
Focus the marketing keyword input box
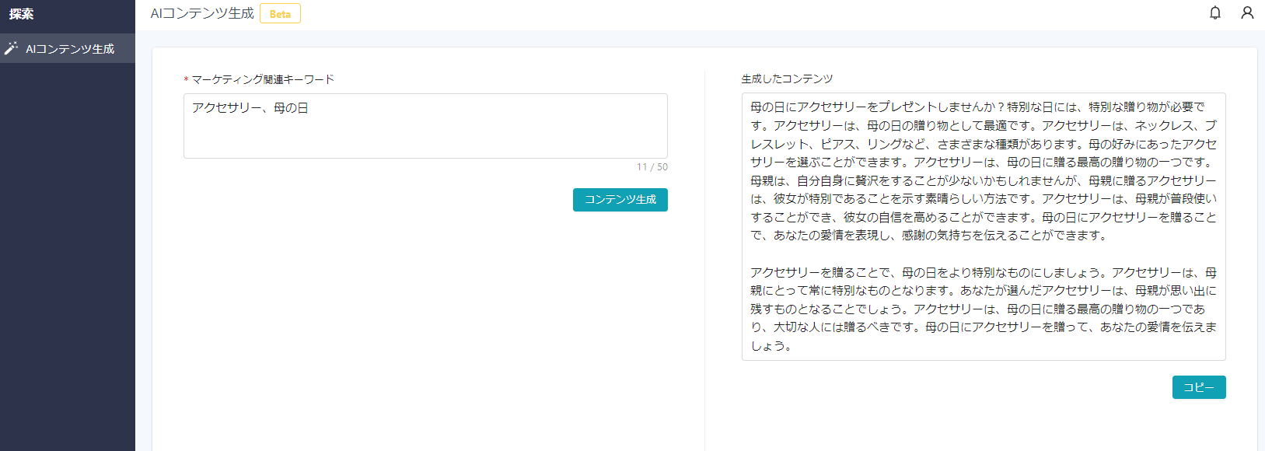425,136
